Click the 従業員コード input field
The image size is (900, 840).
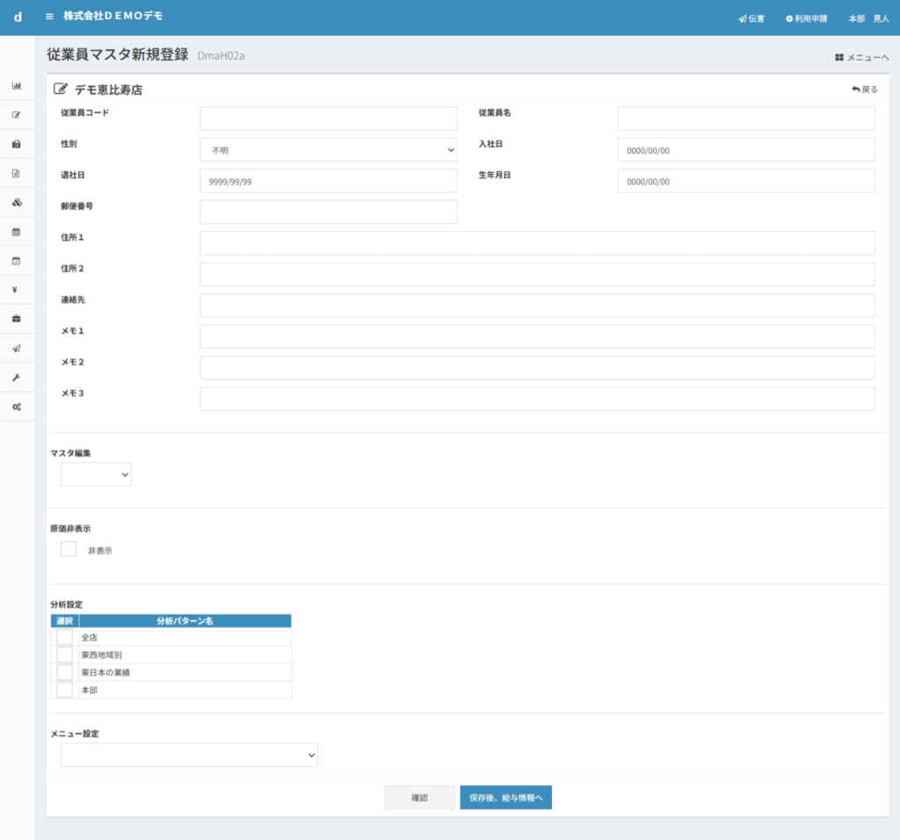(x=328, y=119)
